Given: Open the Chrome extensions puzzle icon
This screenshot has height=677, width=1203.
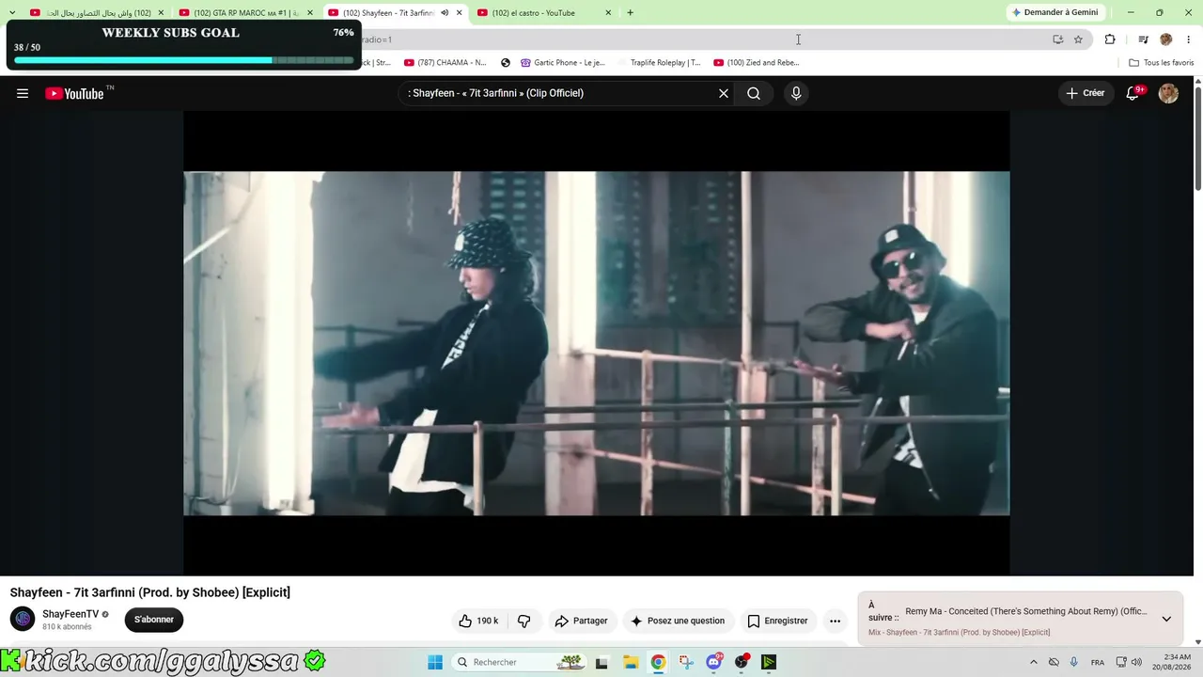Looking at the screenshot, I should (x=1110, y=39).
